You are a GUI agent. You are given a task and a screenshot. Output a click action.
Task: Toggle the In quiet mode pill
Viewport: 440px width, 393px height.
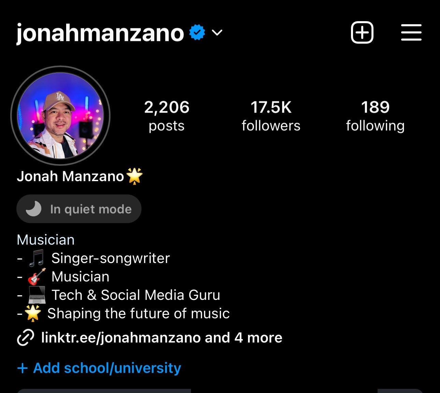coord(79,209)
